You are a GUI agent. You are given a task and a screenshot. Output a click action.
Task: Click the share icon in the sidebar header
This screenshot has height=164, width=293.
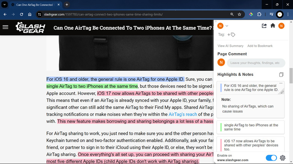point(264,26)
